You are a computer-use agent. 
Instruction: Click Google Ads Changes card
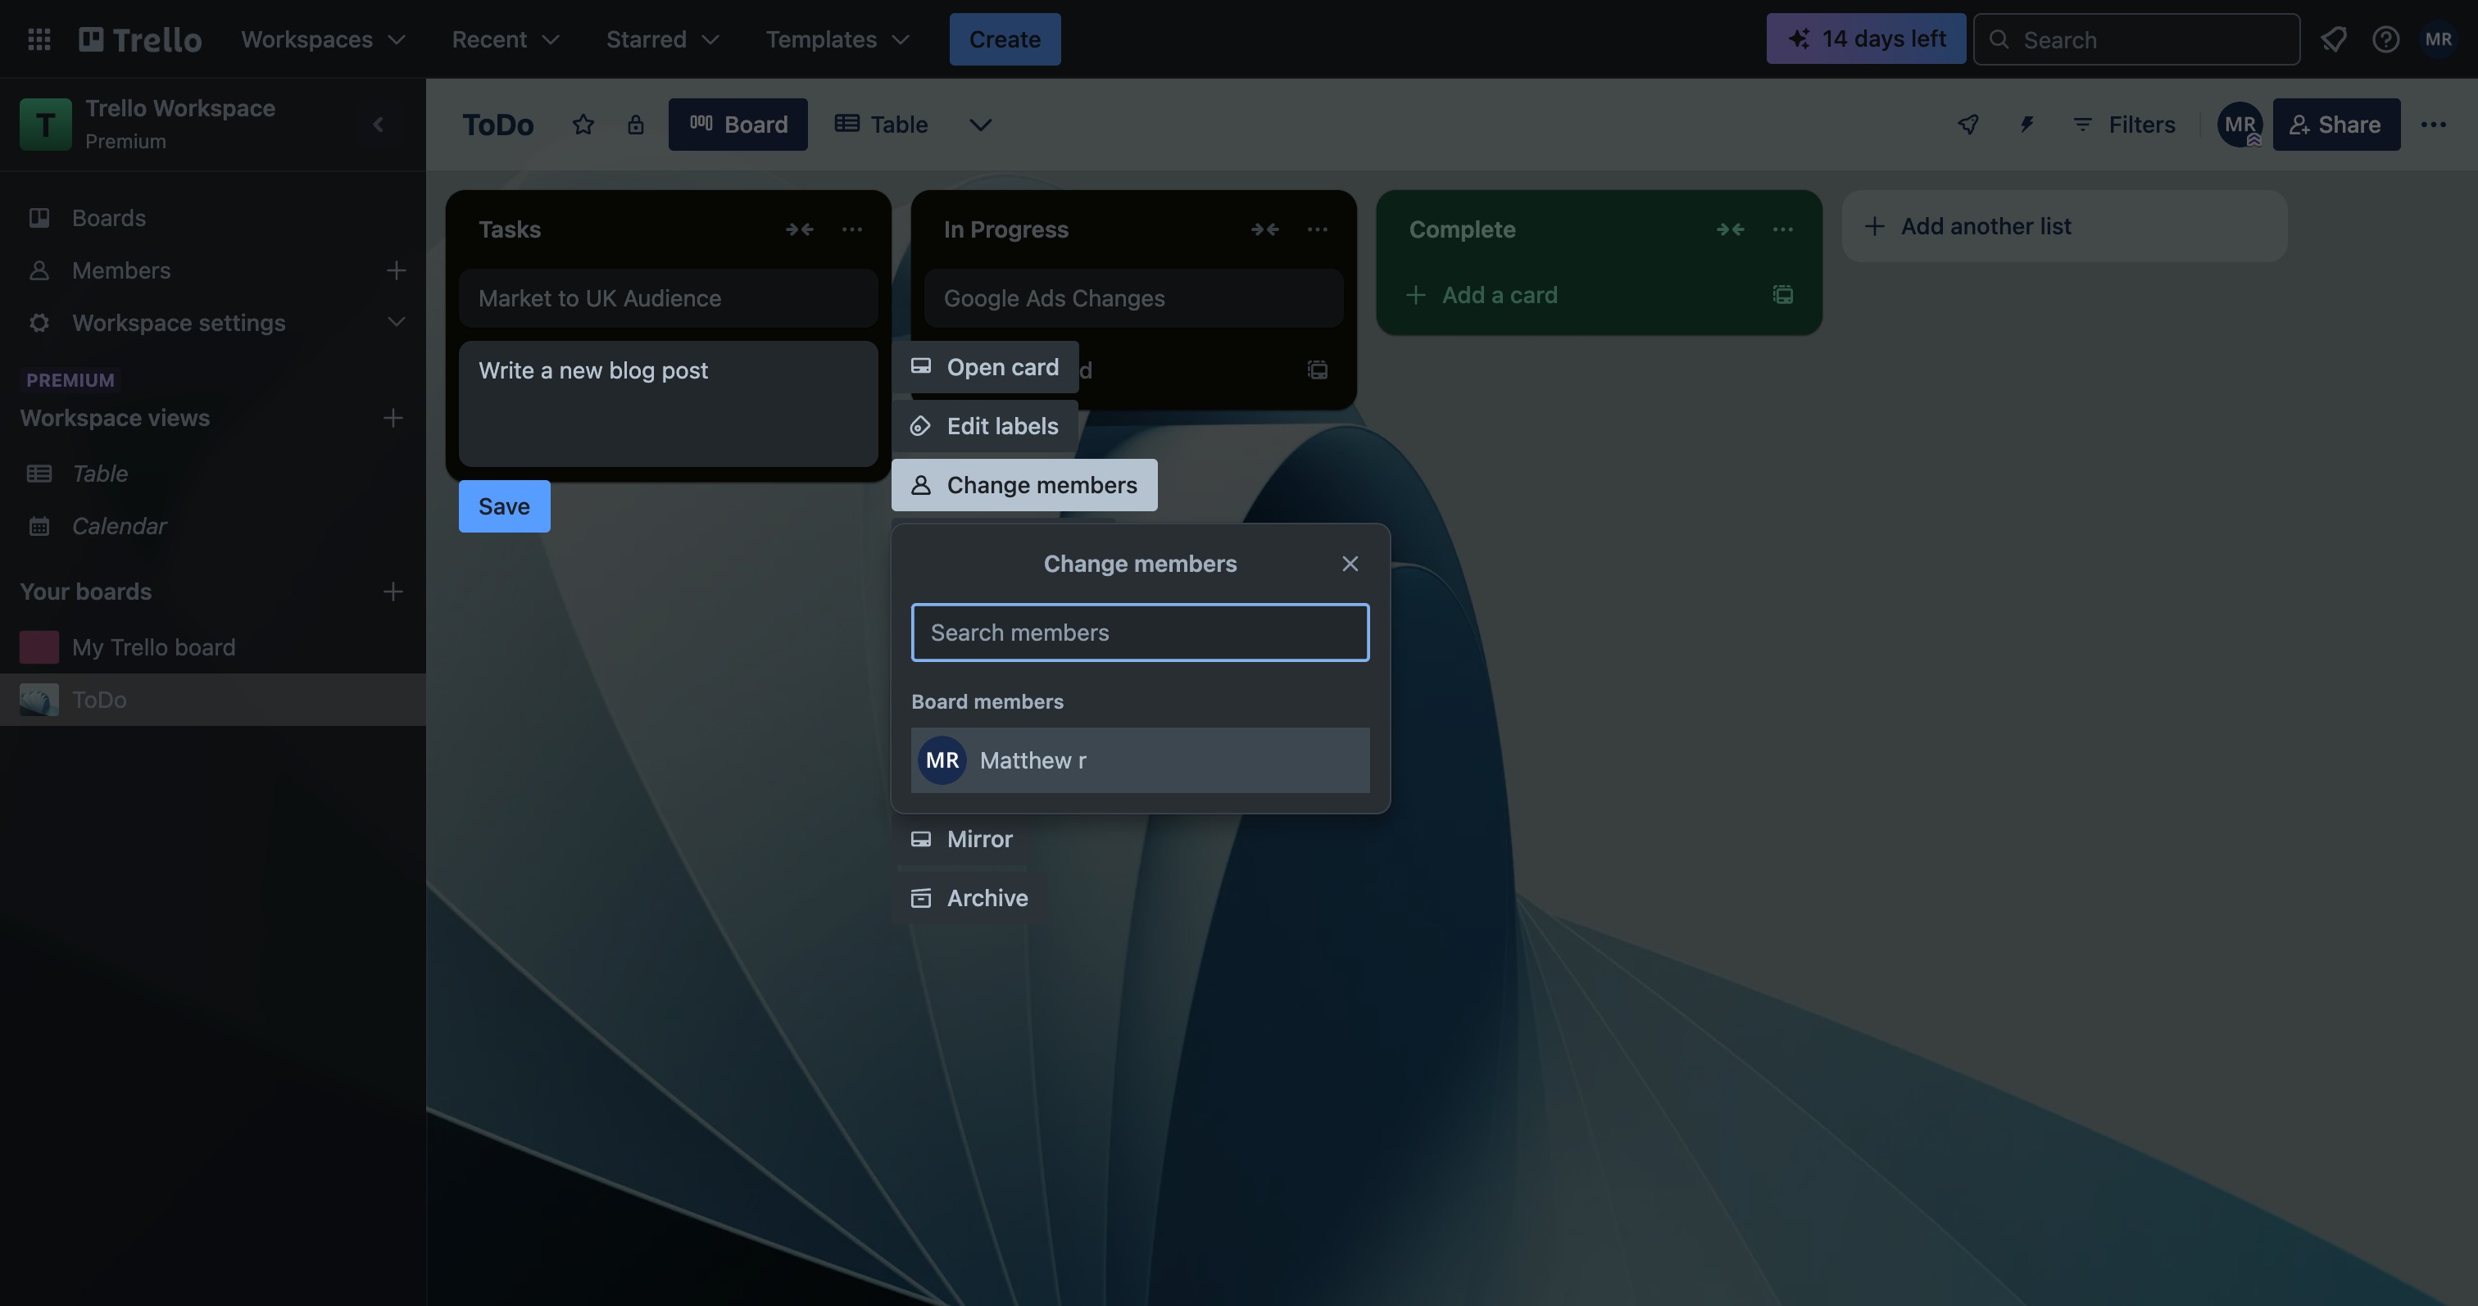pyautogui.click(x=1133, y=298)
